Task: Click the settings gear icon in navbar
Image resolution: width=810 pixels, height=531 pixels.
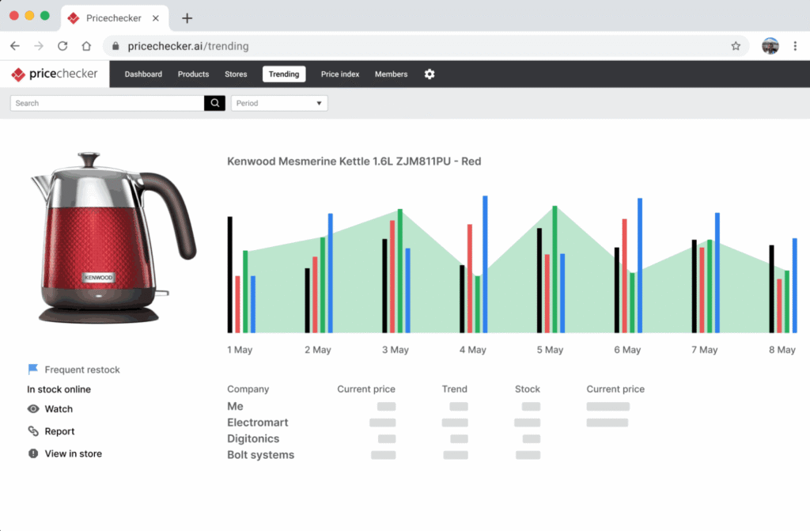Action: point(430,74)
